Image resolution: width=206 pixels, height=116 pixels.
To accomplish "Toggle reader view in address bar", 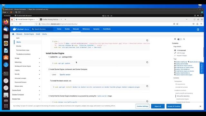I will 174,24.
